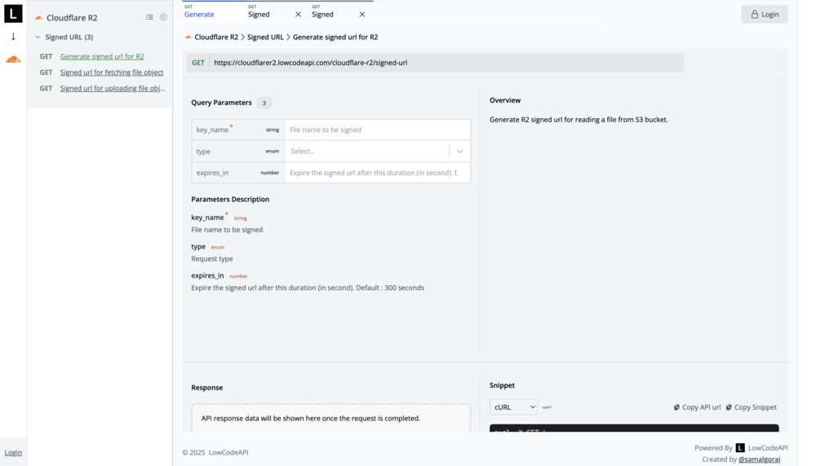Open the @samalgorai creator link
This screenshot has height=466, width=820.
[x=759, y=459]
